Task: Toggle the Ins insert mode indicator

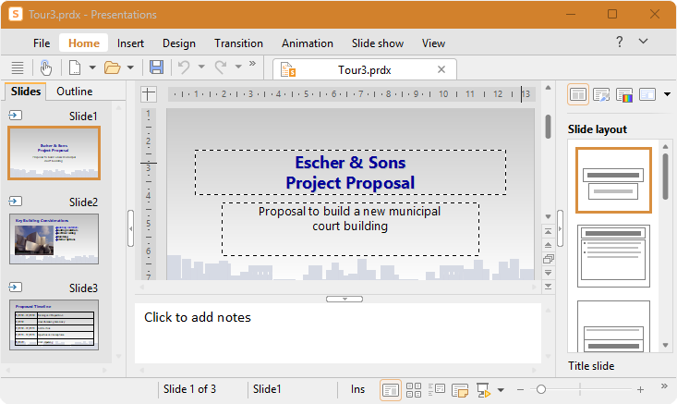Action: click(357, 389)
